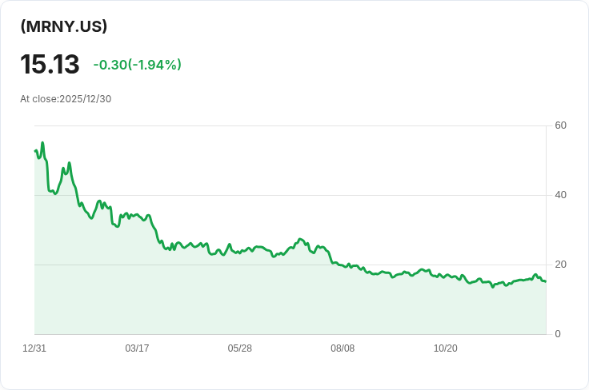This screenshot has width=589, height=390.
Task: Click the 12/31 x-axis date label
Action: coord(34,348)
